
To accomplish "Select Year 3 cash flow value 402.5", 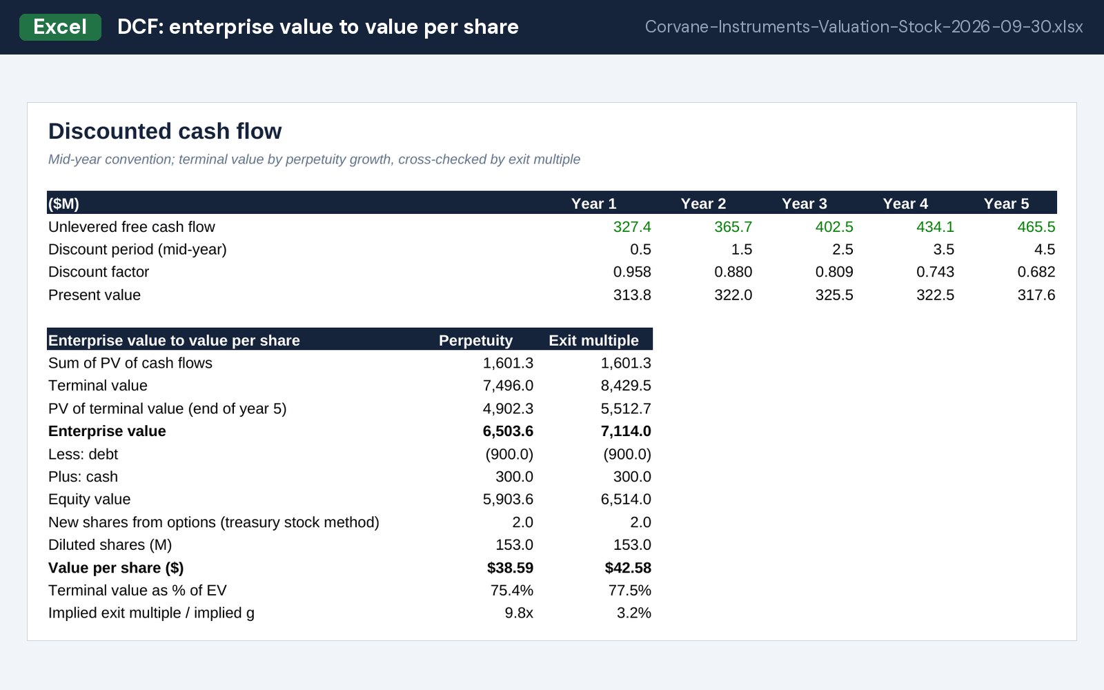I will 834,227.
